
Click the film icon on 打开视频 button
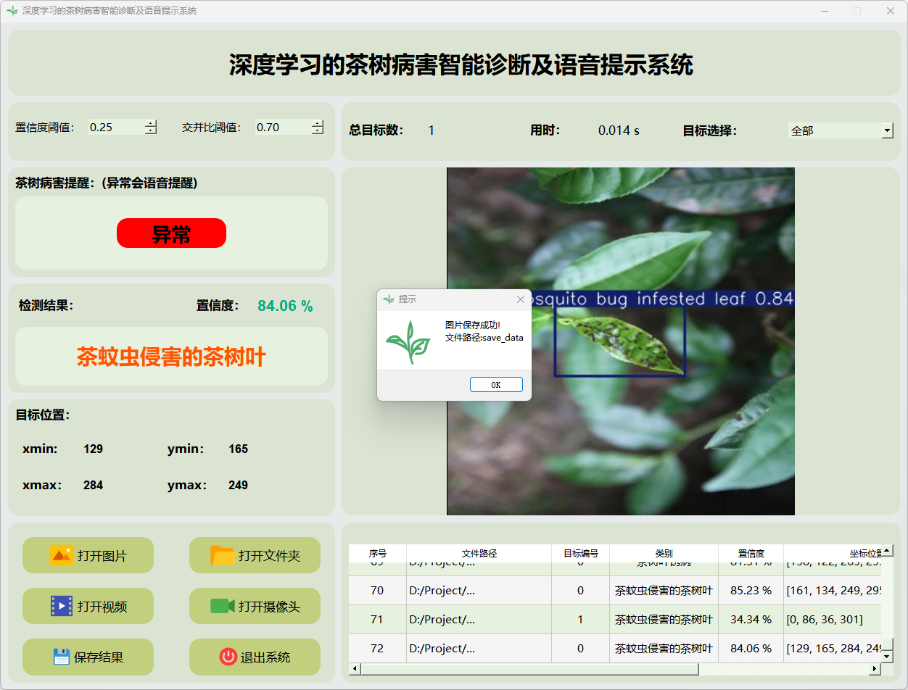(x=61, y=606)
